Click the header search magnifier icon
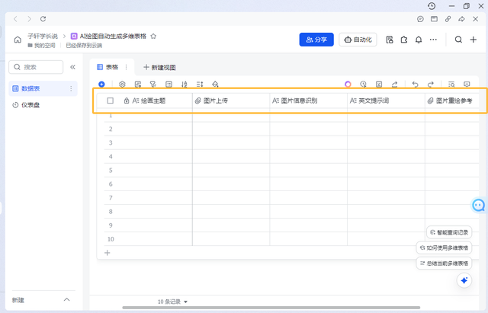The image size is (488, 313). pos(458,40)
